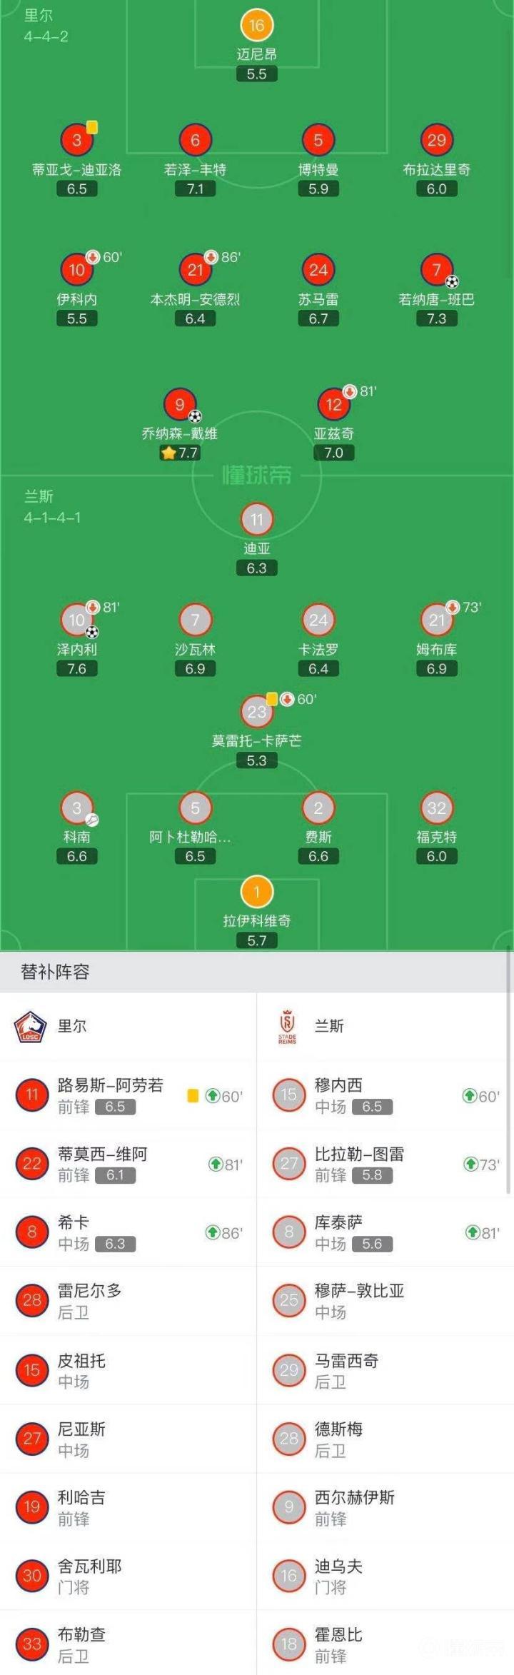
Task: Open substitute 路易斯-阿劳若 row
Action: click(x=128, y=1095)
